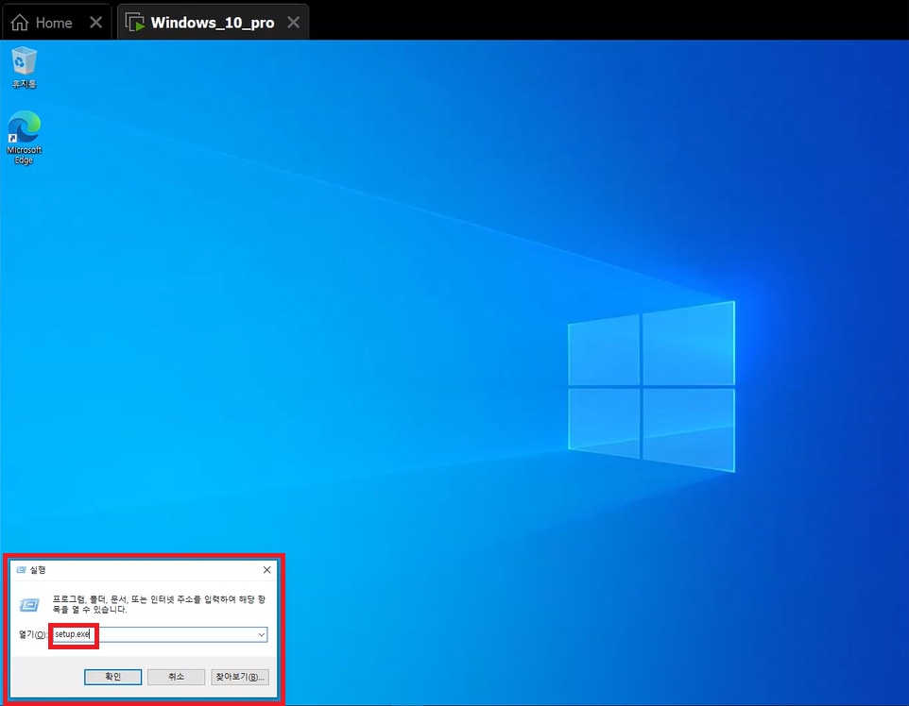Close the 실행 Run dialog
909x706 pixels.
coord(266,570)
